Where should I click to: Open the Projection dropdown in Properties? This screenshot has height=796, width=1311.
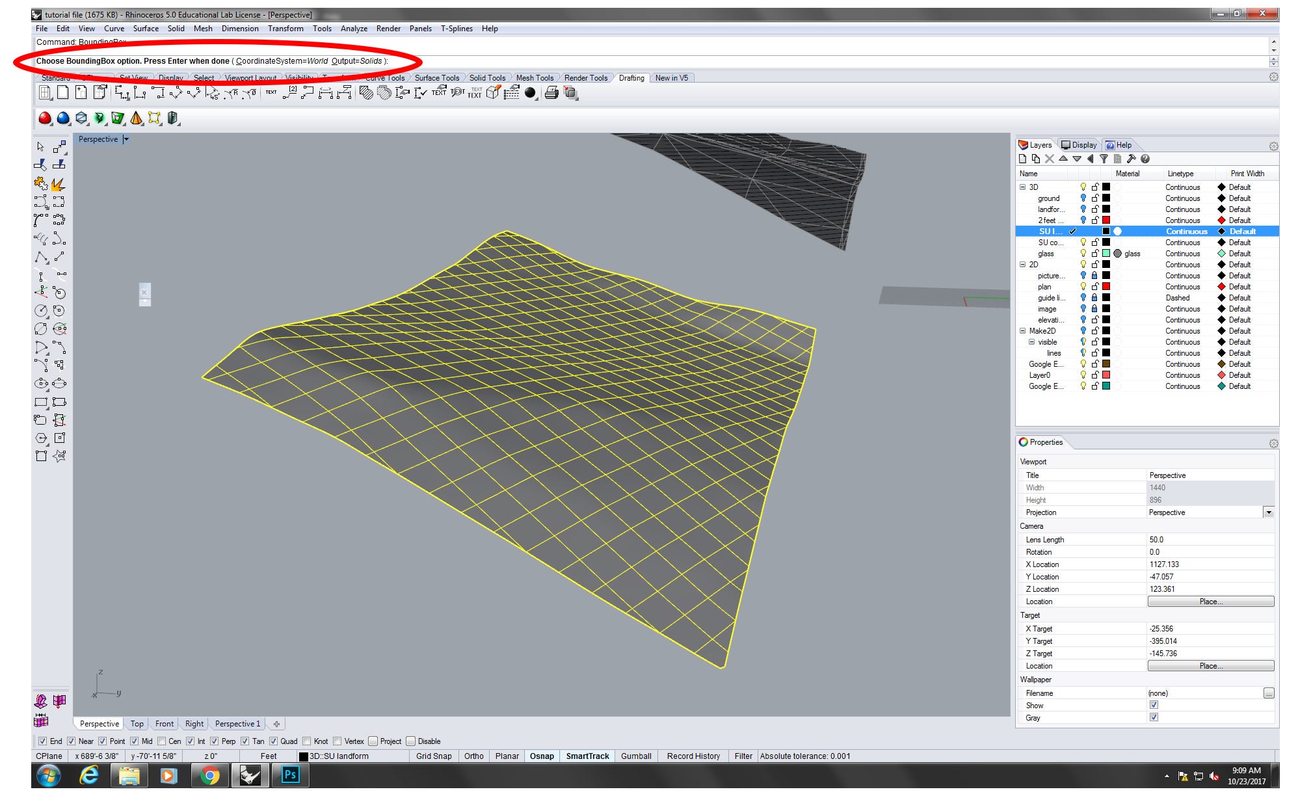pos(1268,512)
